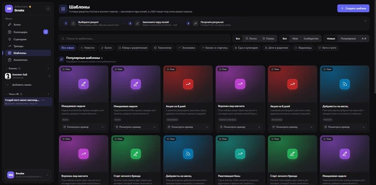Click blue RSS icon on bottom-row Дайджесты на месяц
The width and height of the screenshot is (376, 185).
coord(188,154)
